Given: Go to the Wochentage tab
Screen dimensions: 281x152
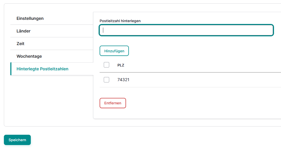Looking at the screenshot, I should pyautogui.click(x=29, y=56).
